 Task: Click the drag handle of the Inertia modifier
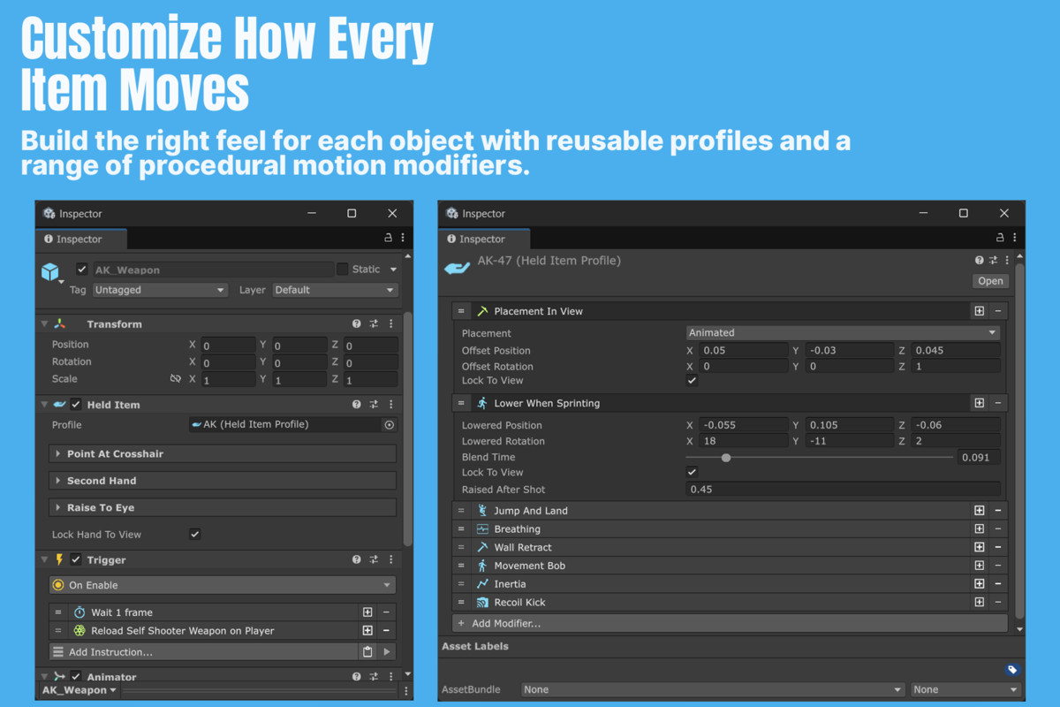pyautogui.click(x=461, y=584)
